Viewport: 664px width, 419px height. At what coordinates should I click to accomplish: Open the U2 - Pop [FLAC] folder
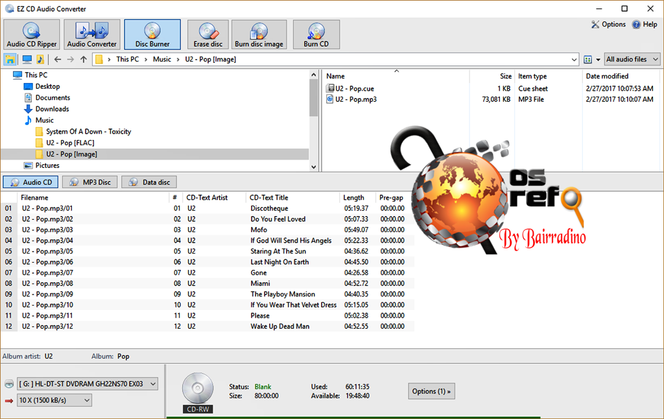tap(70, 143)
